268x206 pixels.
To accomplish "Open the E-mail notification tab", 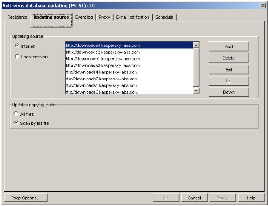I will point(133,17).
